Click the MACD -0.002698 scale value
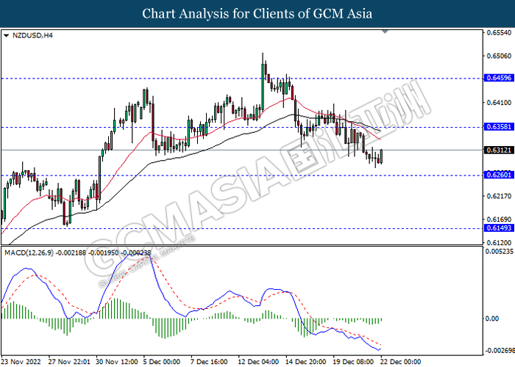The height and width of the screenshot is (367, 515). (x=500, y=351)
